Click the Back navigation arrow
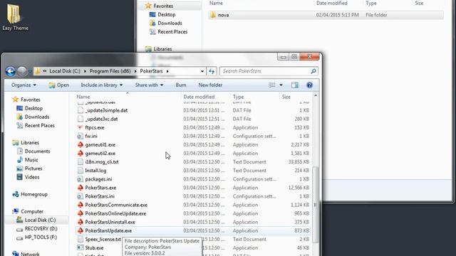 click(10, 71)
